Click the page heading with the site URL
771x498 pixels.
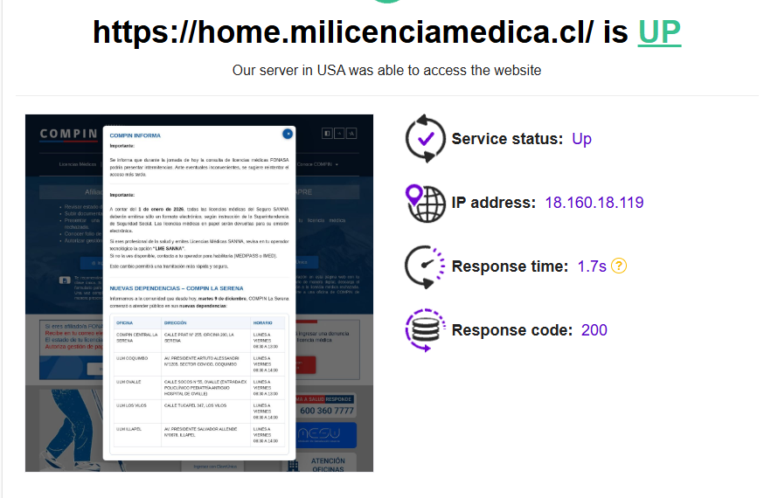click(x=386, y=32)
